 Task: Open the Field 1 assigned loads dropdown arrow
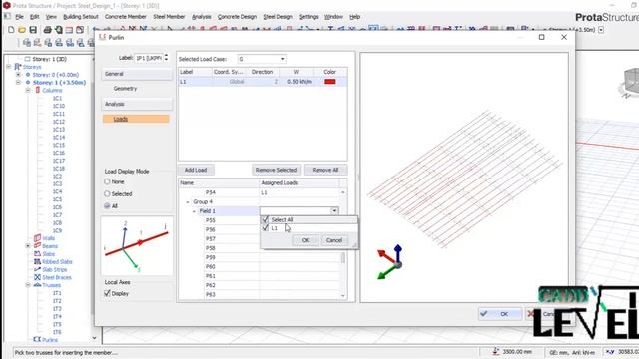334,210
